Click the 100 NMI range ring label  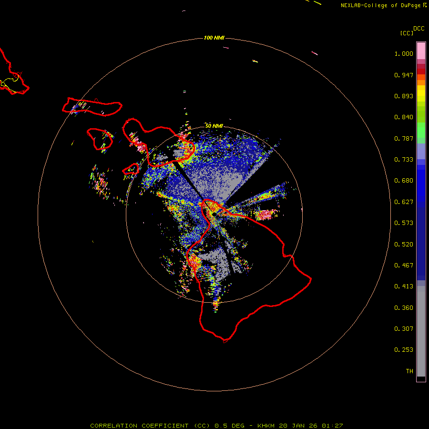tap(214, 38)
